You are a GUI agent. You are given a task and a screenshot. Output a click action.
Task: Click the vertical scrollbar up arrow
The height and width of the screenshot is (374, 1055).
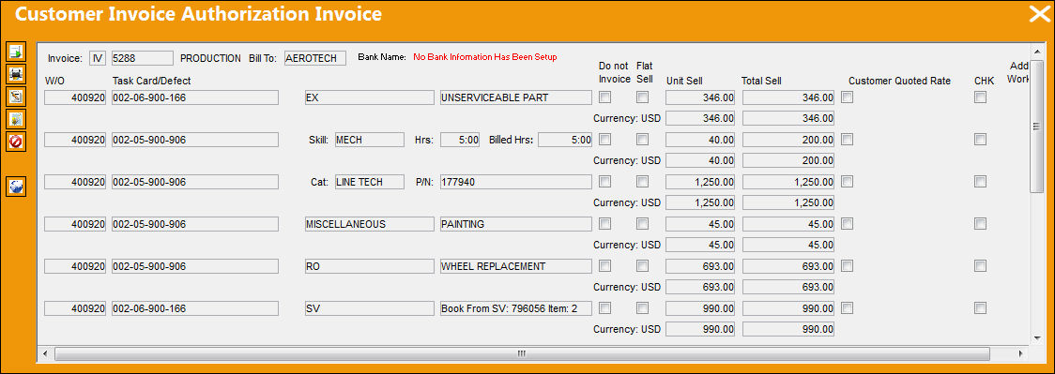click(x=1038, y=51)
